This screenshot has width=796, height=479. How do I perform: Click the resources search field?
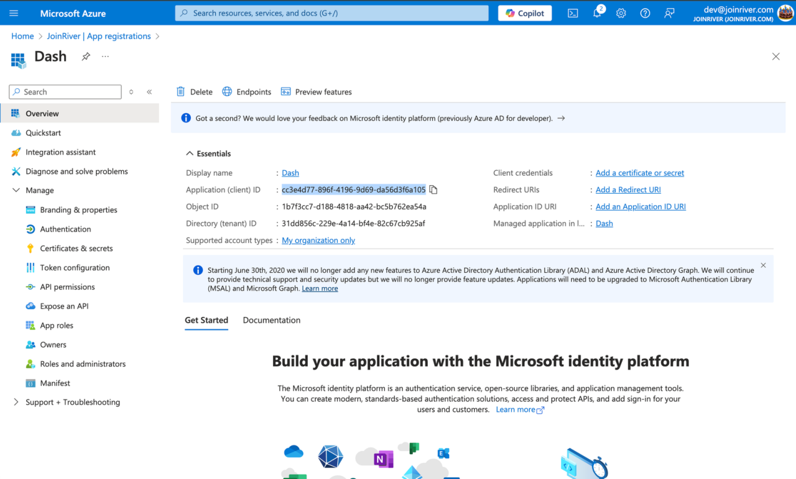pos(331,12)
